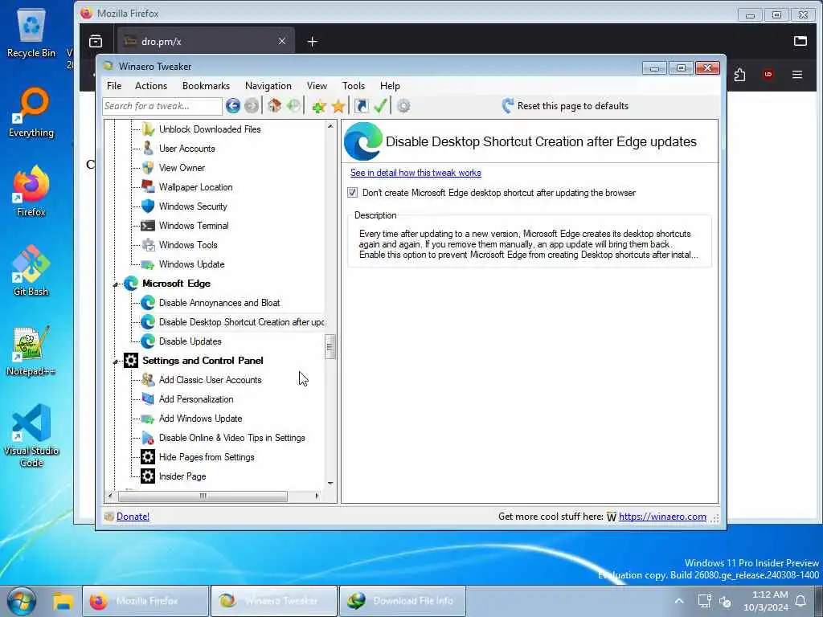
Task: Click the Forward navigation arrow in Winaero toolbar
Action: point(252,106)
